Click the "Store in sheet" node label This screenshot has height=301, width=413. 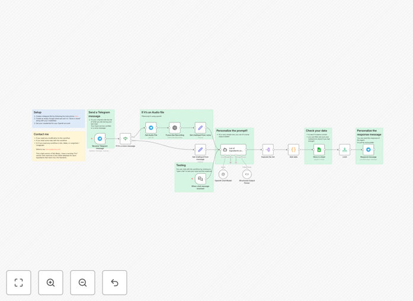[x=319, y=157]
